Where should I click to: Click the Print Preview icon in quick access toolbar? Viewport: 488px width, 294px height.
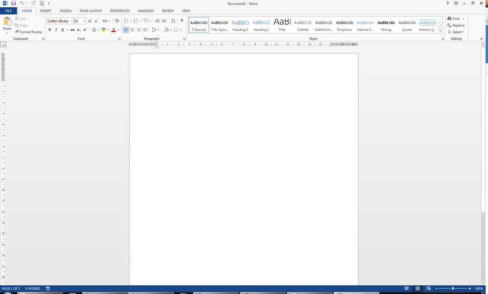click(x=41, y=3)
